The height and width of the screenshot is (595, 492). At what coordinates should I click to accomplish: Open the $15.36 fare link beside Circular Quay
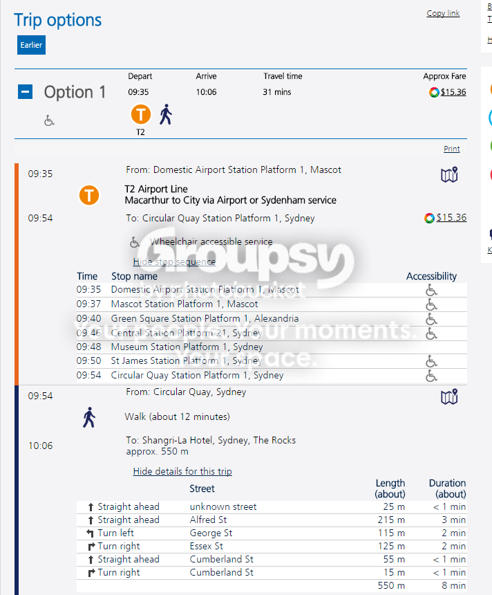coord(451,217)
